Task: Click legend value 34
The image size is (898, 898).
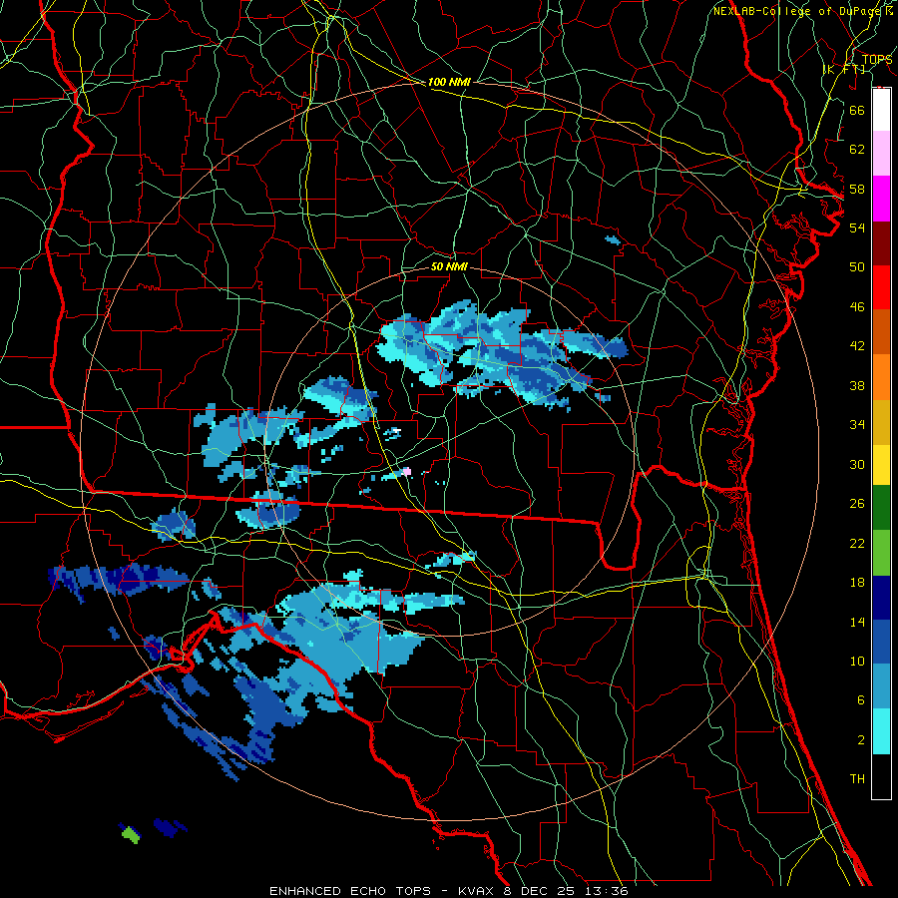Action: [857, 425]
